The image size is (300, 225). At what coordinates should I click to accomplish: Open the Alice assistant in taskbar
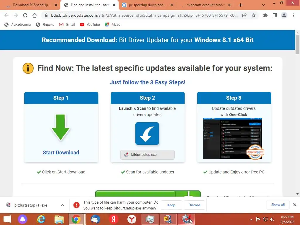pyautogui.click(x=23, y=219)
